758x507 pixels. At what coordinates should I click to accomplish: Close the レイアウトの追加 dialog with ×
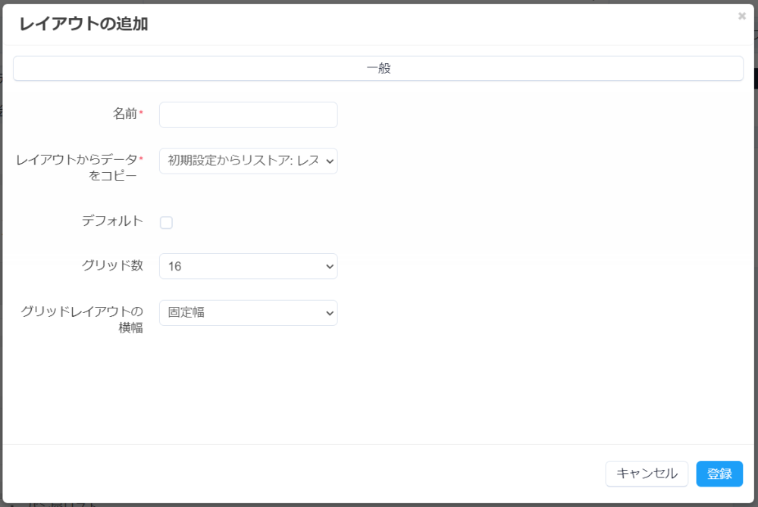(741, 16)
